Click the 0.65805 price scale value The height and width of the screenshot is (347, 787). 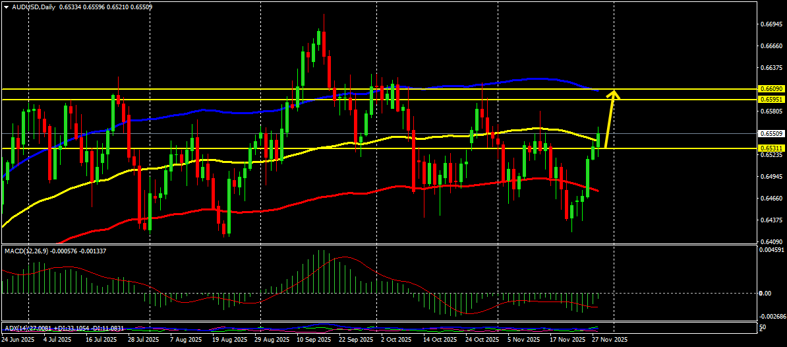click(771, 111)
